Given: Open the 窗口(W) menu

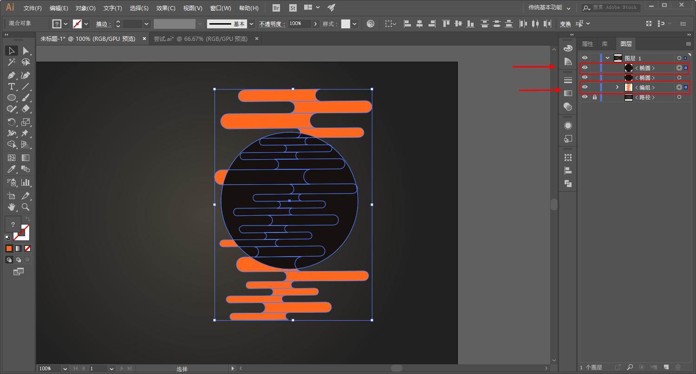Looking at the screenshot, I should (221, 8).
